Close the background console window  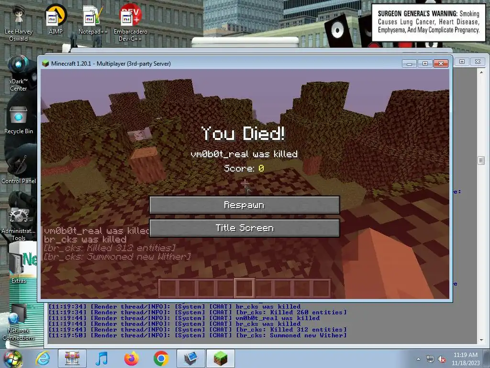point(478,62)
